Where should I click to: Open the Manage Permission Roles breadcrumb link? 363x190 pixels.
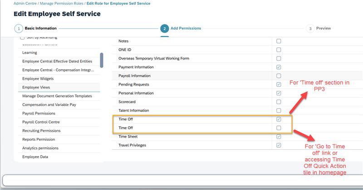coord(62,4)
